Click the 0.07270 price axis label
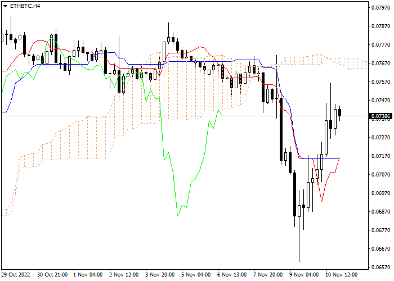The image size is (394, 281). pos(380,138)
